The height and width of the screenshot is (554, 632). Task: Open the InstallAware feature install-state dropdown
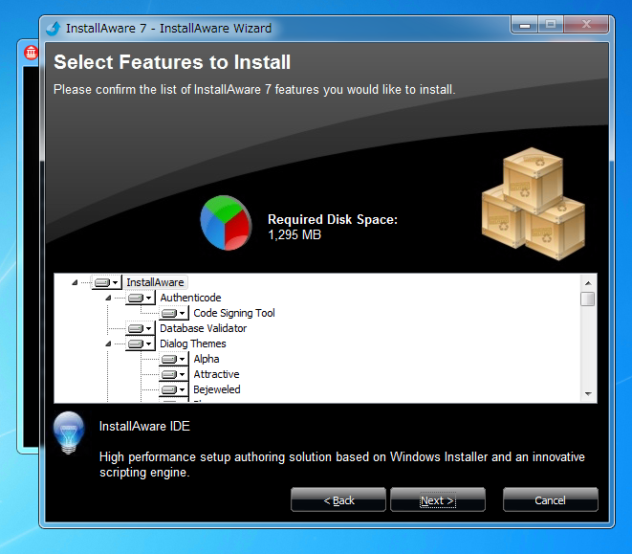tap(106, 282)
